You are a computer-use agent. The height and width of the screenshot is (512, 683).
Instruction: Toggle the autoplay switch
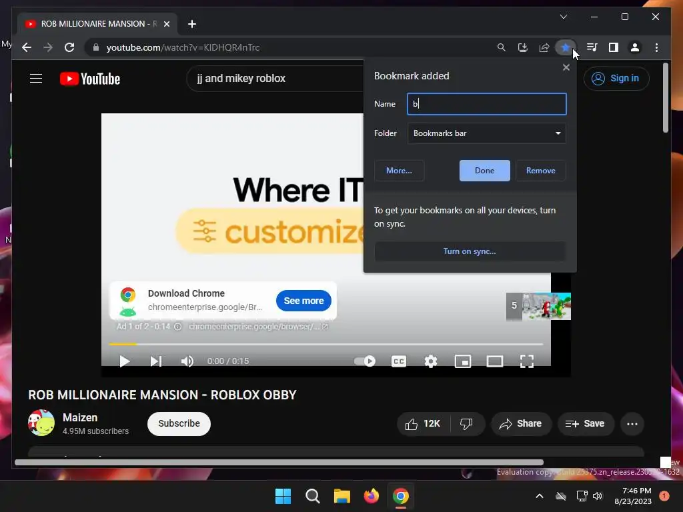[x=365, y=361]
